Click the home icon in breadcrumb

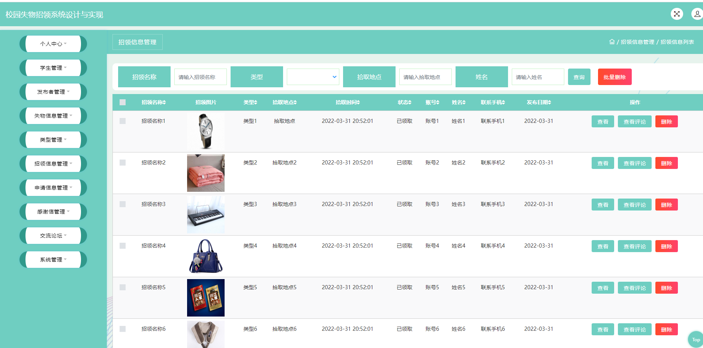pos(612,42)
